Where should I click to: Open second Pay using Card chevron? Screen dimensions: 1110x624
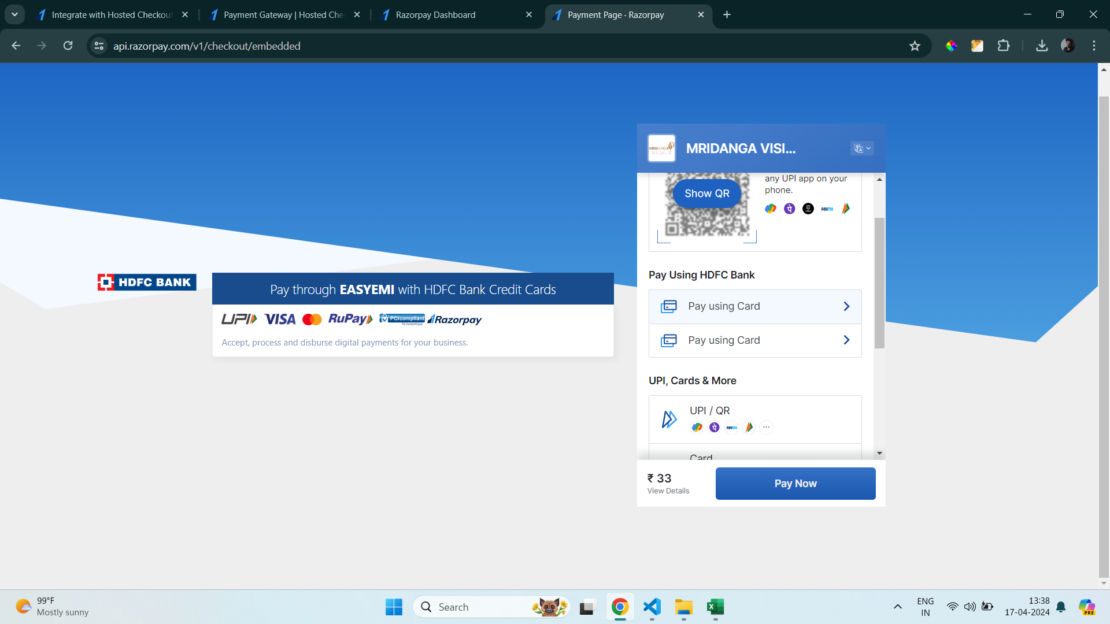846,340
